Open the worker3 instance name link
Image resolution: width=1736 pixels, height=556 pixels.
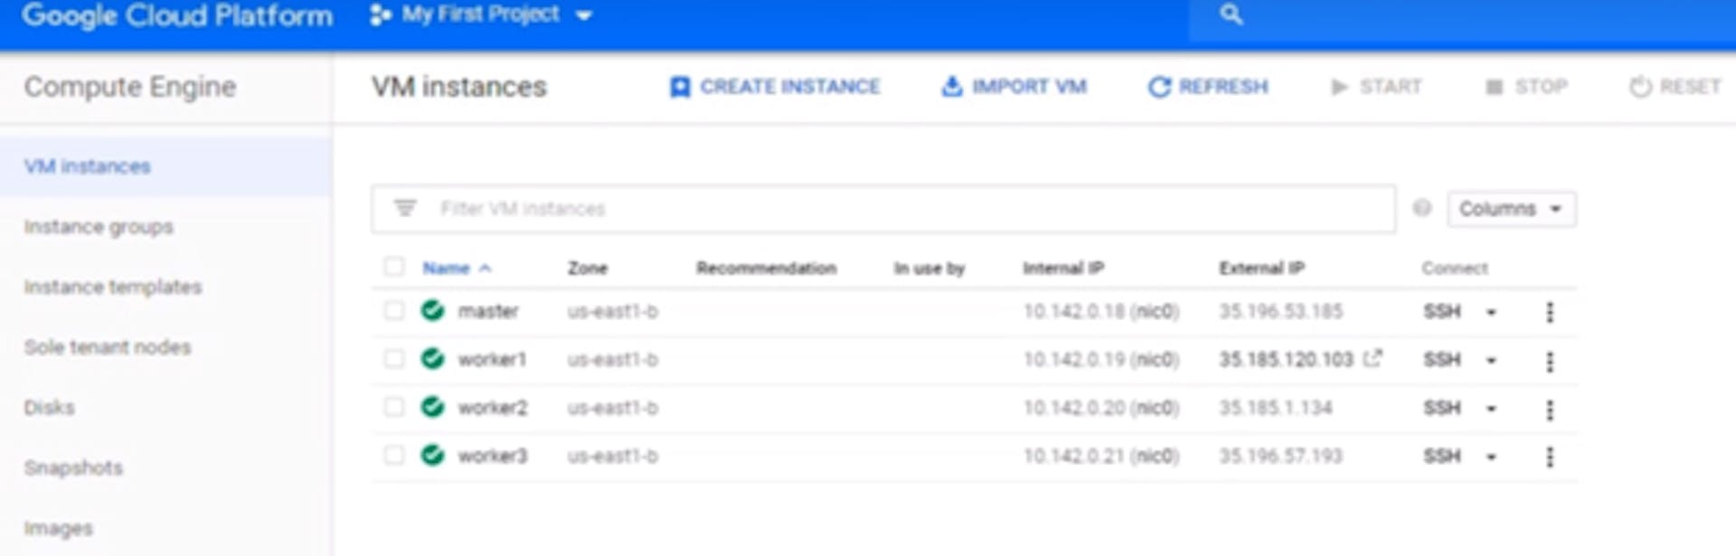492,456
